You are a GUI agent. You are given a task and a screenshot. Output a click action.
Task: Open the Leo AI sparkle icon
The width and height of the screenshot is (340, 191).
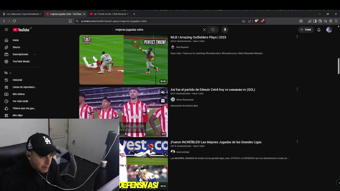tap(325, 21)
